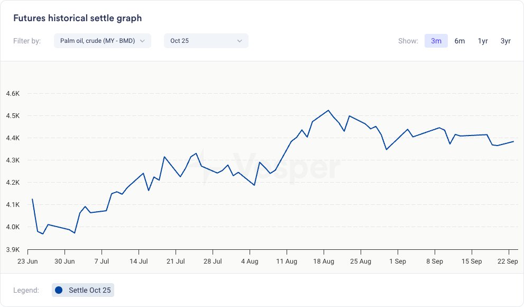Expand the Oct 25 contract dropdown
Viewport: 524px width, 307px height.
pyautogui.click(x=206, y=41)
